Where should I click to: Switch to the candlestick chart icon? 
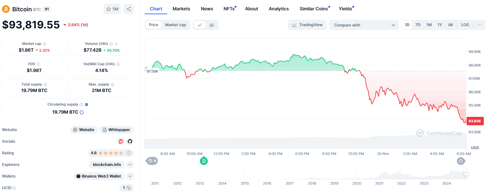coord(212,25)
